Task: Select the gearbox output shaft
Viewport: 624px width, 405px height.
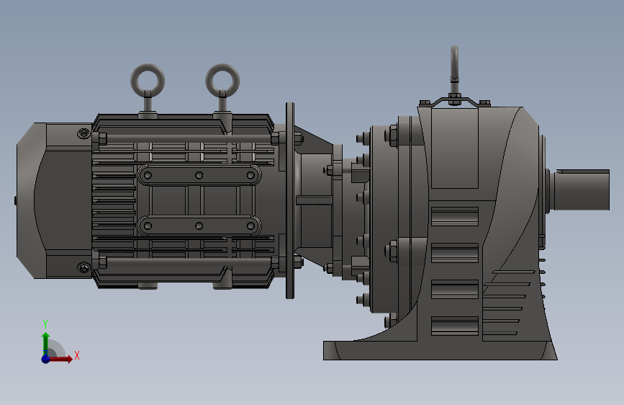Action: [582, 190]
